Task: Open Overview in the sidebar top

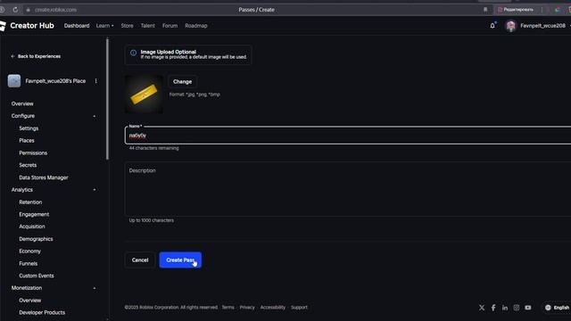Action: pyautogui.click(x=22, y=103)
